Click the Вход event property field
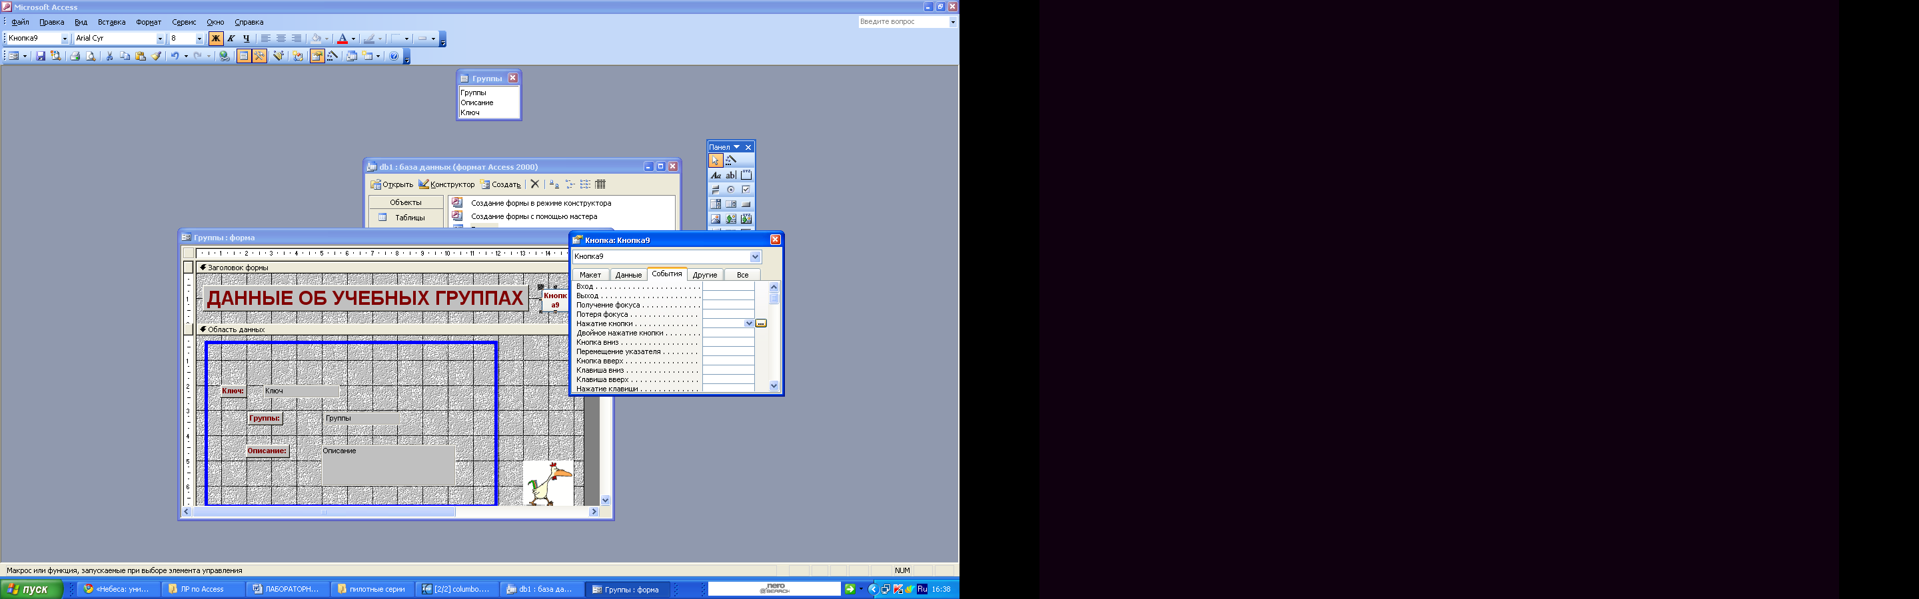 click(x=728, y=286)
